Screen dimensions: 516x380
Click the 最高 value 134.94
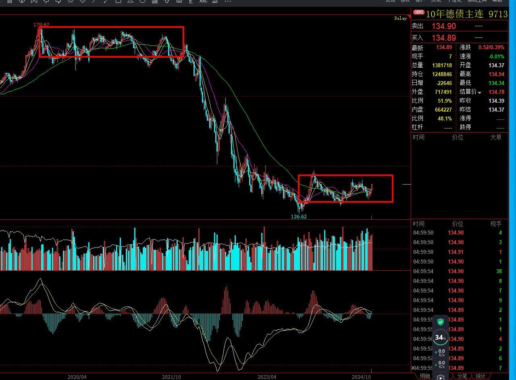click(497, 74)
